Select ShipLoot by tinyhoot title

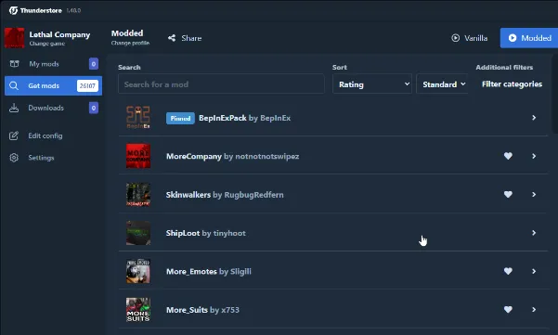206,233
